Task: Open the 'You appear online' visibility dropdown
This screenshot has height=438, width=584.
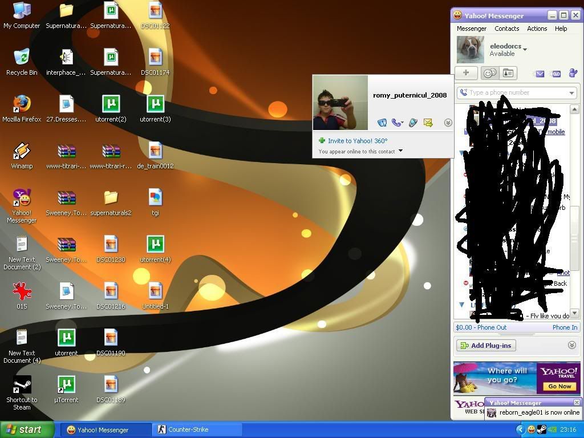Action: click(401, 151)
